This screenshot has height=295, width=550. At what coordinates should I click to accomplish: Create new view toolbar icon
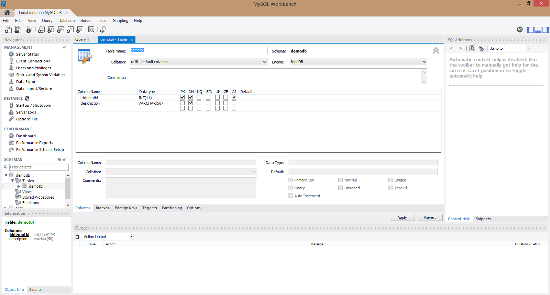[x=60, y=29]
